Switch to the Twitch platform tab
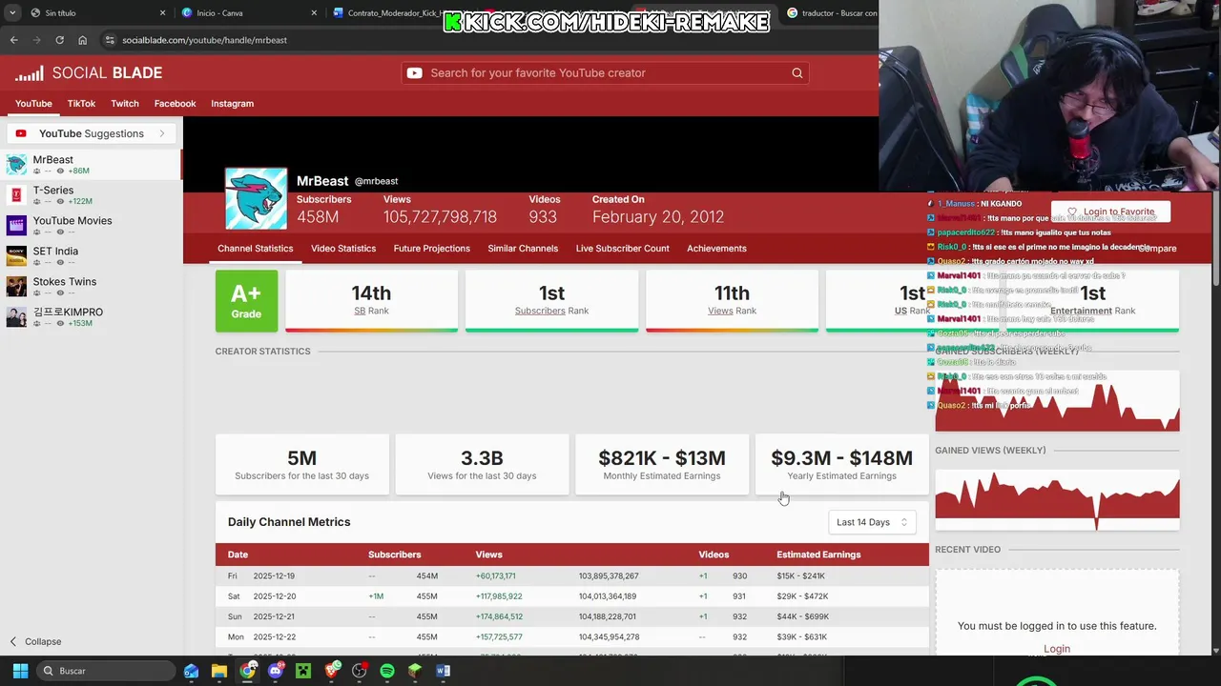Screen dimensions: 1221x686 coord(125,103)
